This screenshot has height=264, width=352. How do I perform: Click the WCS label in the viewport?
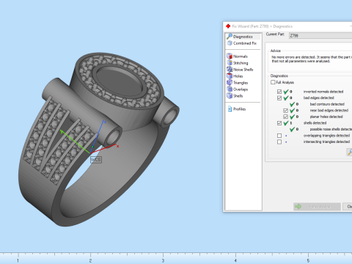(x=96, y=160)
